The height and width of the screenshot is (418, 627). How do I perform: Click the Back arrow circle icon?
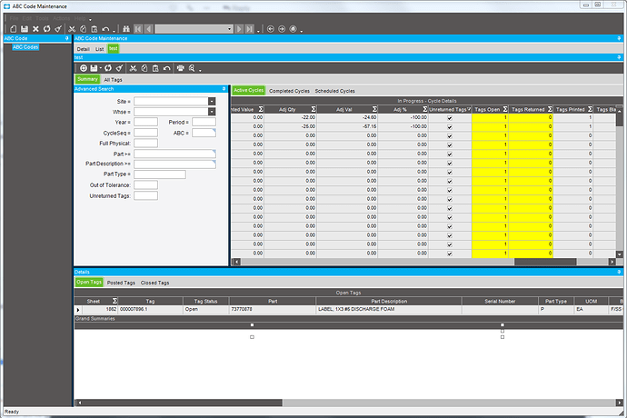click(271, 29)
